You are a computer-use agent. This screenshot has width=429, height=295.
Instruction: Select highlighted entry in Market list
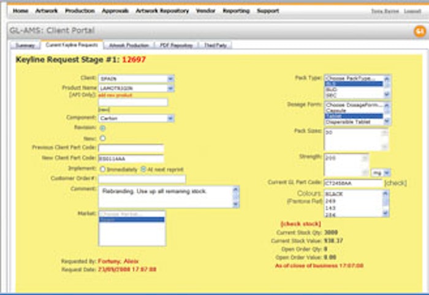tap(132, 220)
